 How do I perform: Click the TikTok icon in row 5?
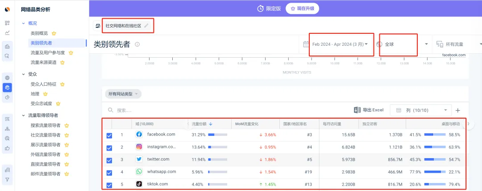point(139,184)
